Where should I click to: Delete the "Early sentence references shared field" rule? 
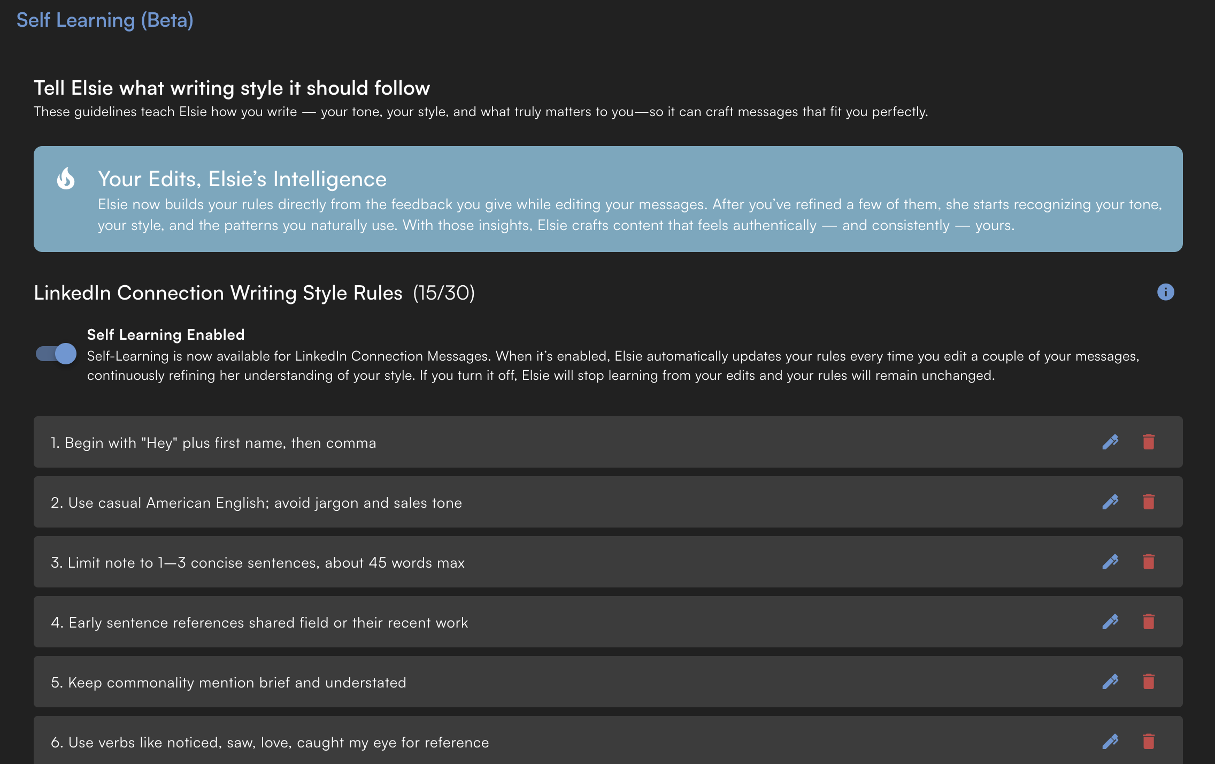tap(1148, 622)
